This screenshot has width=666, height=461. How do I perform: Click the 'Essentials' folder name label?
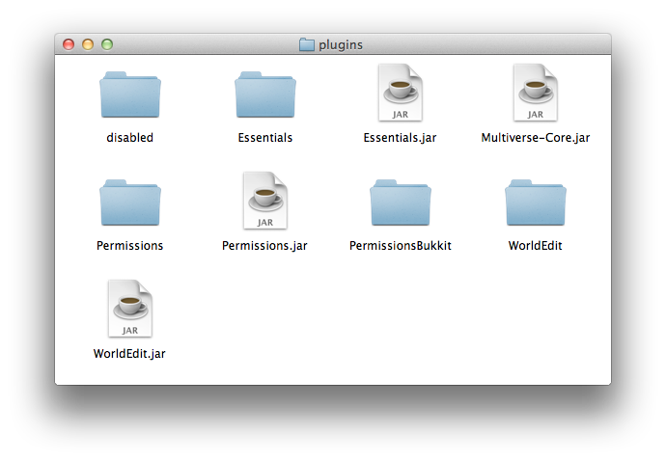point(265,138)
